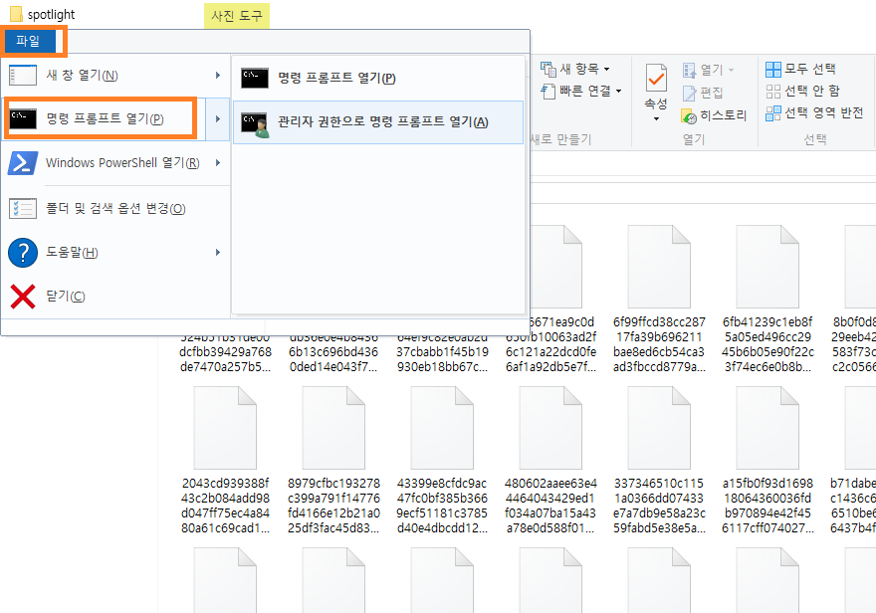This screenshot has width=876, height=613.
Task: Click PowerShell blue icon
Action: pos(23,163)
